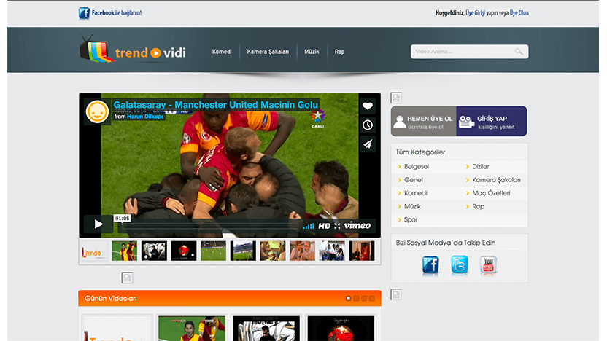The width and height of the screenshot is (607, 341).
Task: Open the Twitter social media icon
Action: [460, 266]
